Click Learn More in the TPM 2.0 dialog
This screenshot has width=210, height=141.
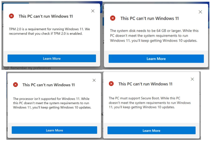click(x=52, y=58)
